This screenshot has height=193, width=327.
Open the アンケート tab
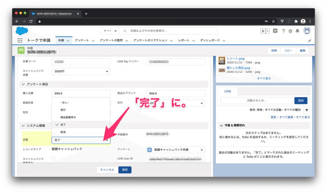82,40
